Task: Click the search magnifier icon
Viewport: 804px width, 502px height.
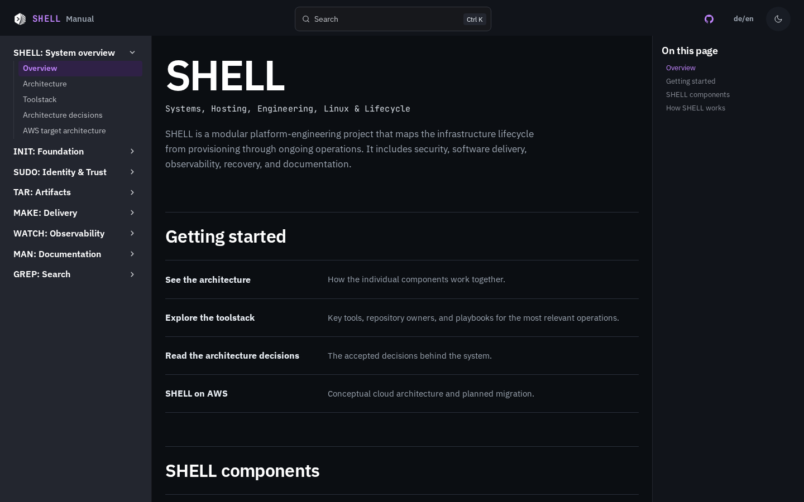Action: 306,19
